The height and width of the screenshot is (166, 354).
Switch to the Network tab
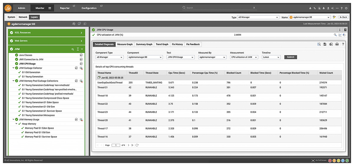[x=23, y=17]
